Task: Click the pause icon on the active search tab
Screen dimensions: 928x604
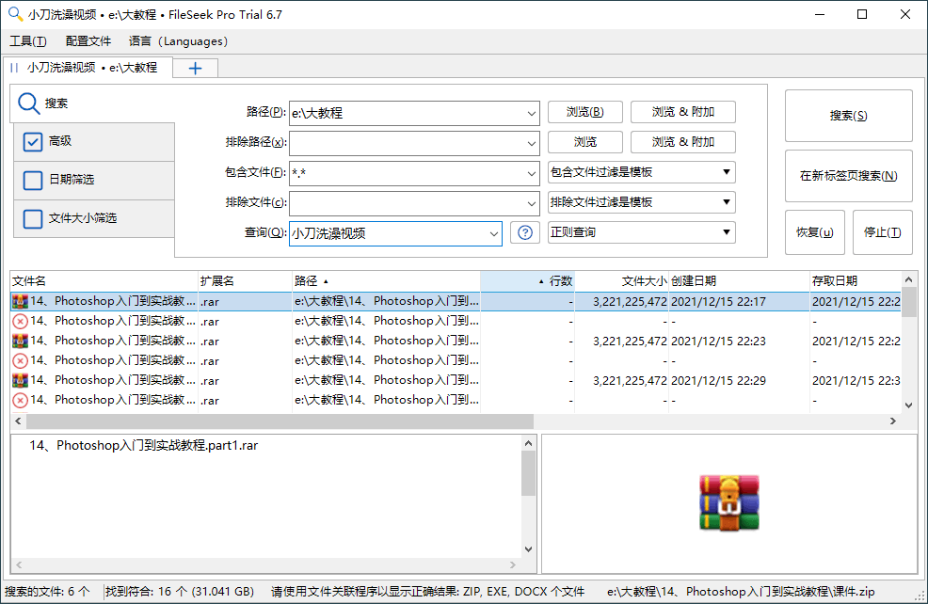Action: (12, 68)
